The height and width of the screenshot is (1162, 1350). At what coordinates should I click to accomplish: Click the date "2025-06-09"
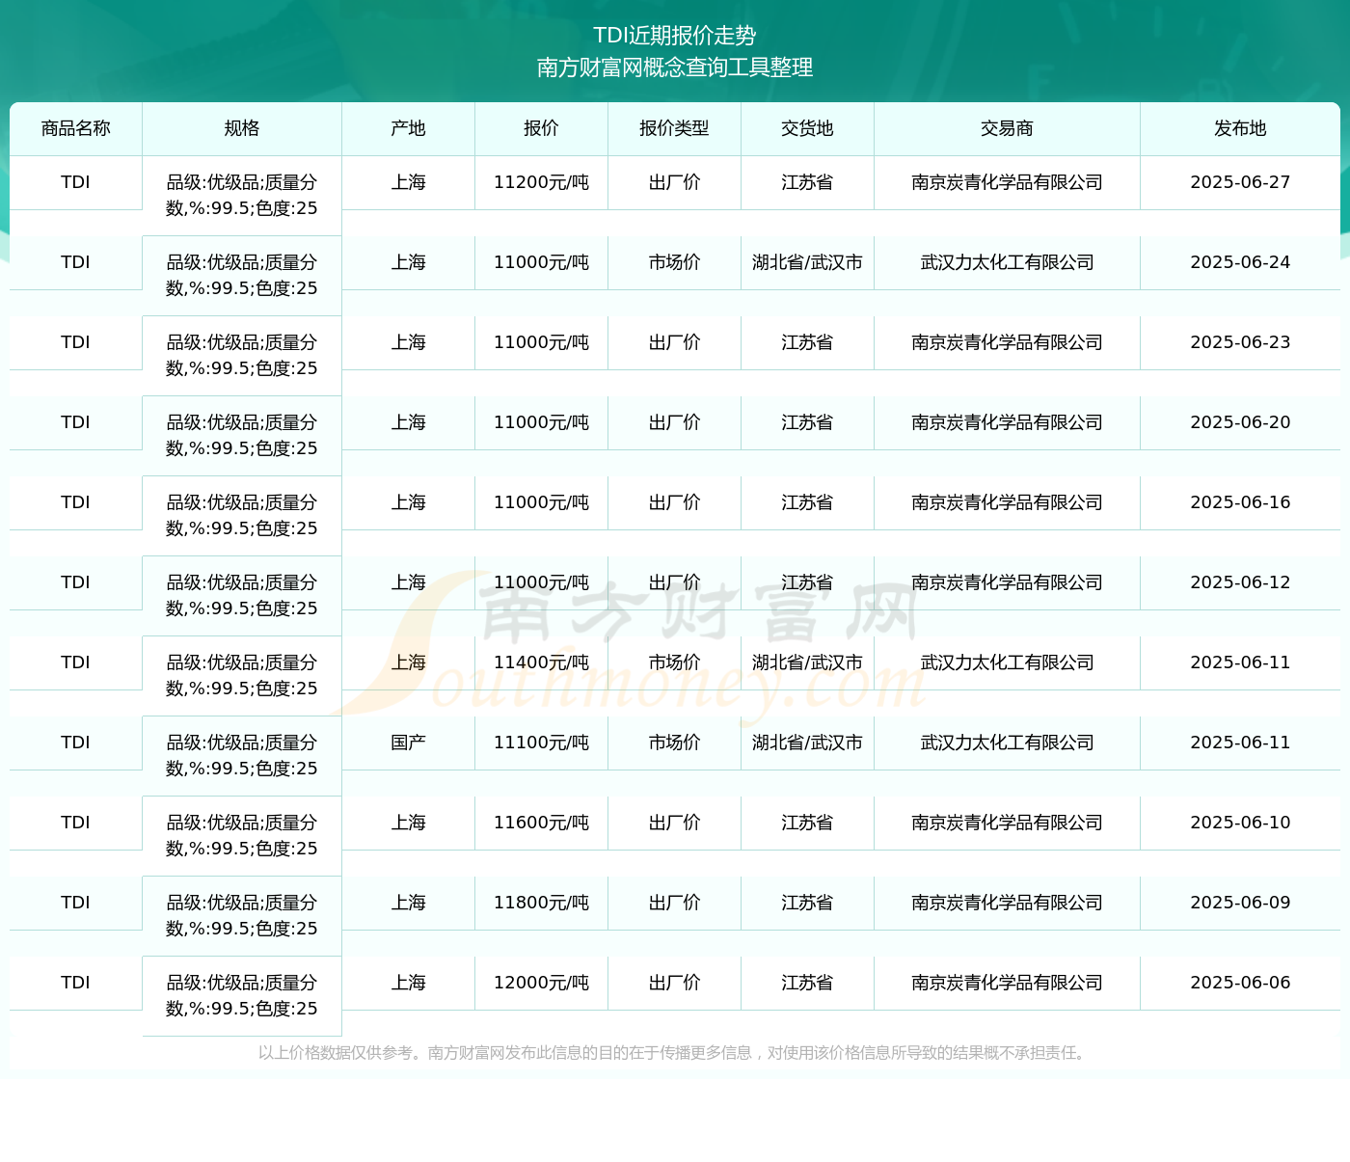point(1241,903)
